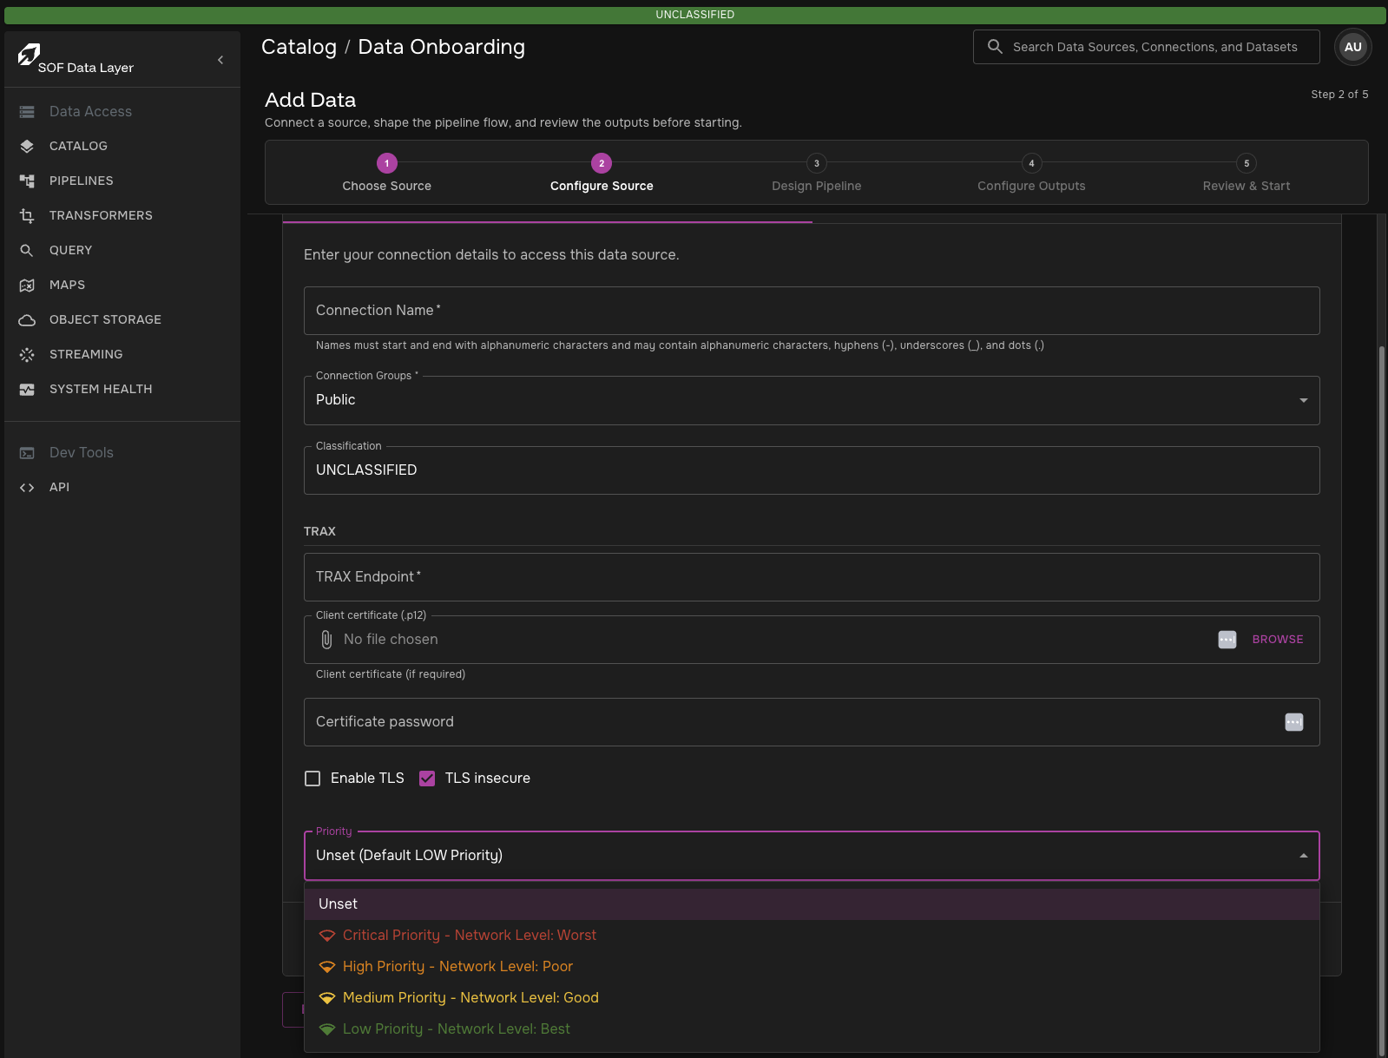Open the Connection Groups dropdown
The width and height of the screenshot is (1388, 1058).
[812, 400]
